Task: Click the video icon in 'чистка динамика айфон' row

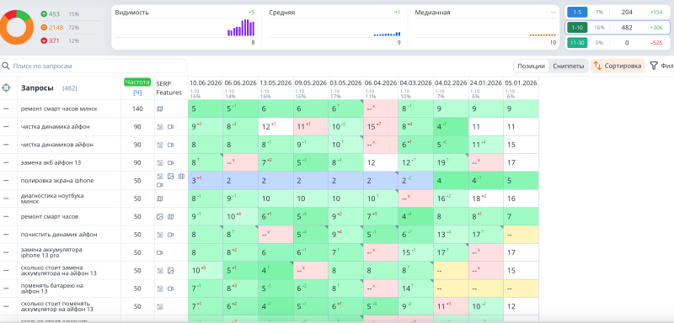Action: [171, 127]
